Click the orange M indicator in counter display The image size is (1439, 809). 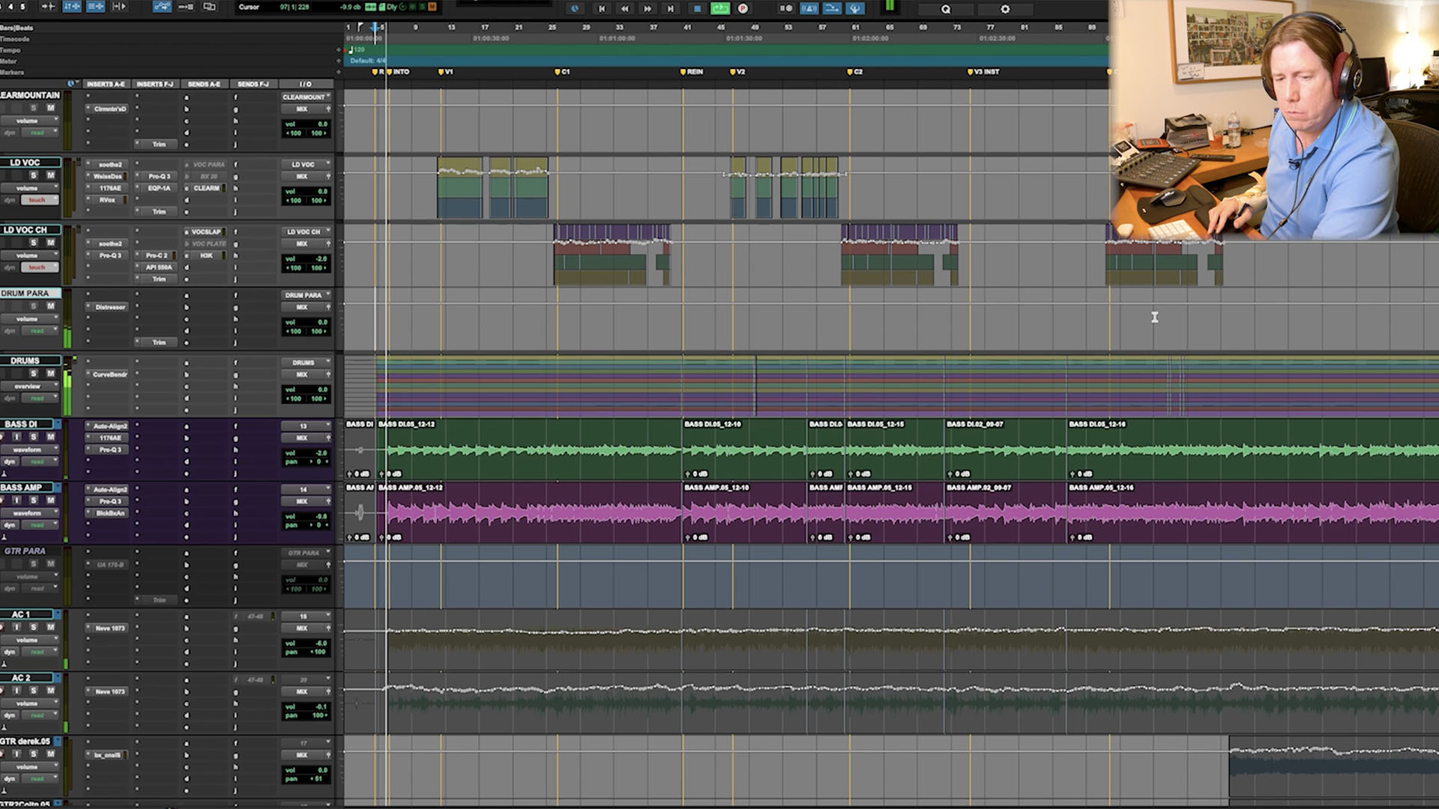tap(432, 7)
